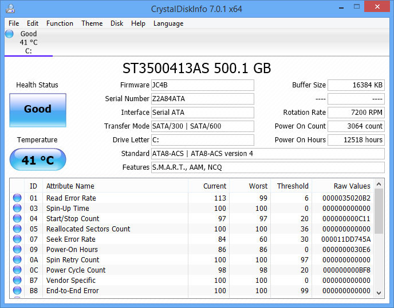
Task: Click the status orb for Seek Error Rate
Action: point(17,239)
